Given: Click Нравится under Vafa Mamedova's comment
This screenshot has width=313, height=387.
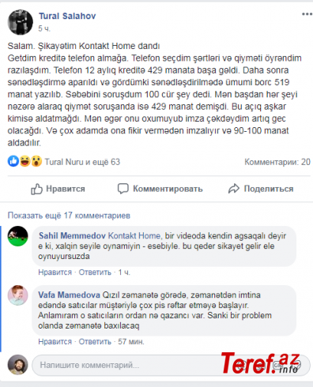Looking at the screenshot, I should (x=55, y=342).
